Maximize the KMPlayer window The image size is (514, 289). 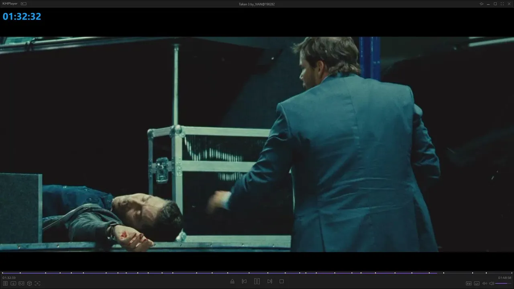495,4
